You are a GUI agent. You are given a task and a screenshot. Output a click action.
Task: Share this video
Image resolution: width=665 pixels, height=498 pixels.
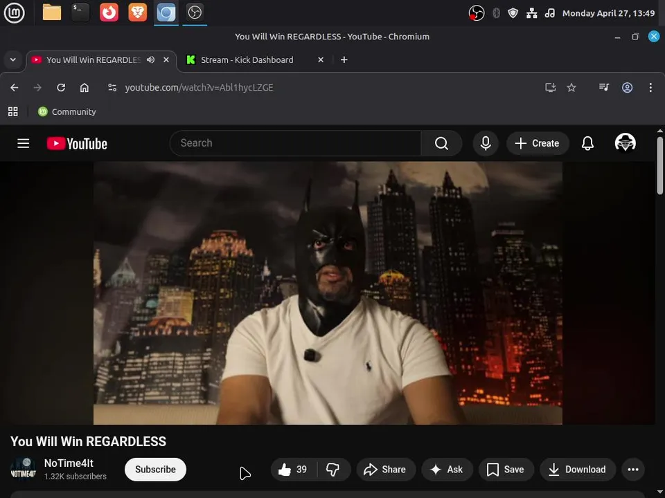pos(386,469)
